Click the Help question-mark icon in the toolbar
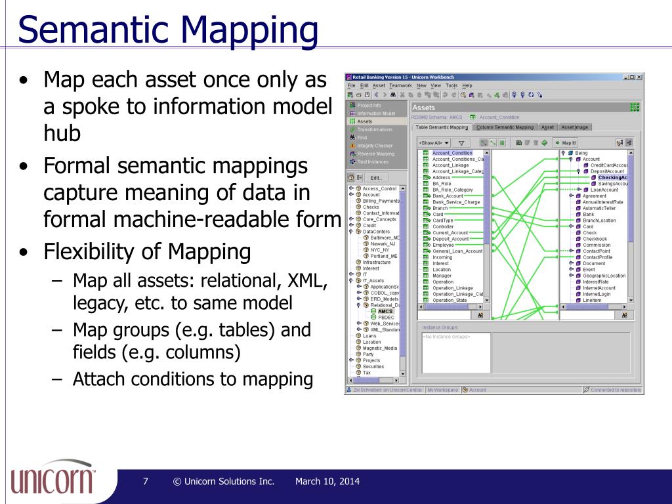Screen dimensions: 672x504 coord(539,94)
